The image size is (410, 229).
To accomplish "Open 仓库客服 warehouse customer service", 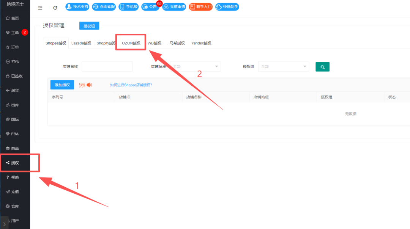I will coord(104,7).
